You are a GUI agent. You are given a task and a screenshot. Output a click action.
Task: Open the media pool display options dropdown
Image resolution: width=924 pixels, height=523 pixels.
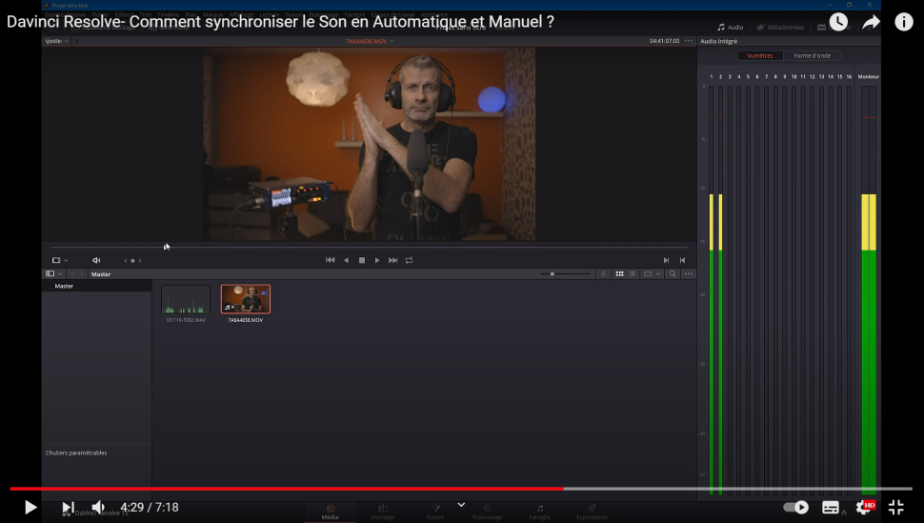click(652, 273)
